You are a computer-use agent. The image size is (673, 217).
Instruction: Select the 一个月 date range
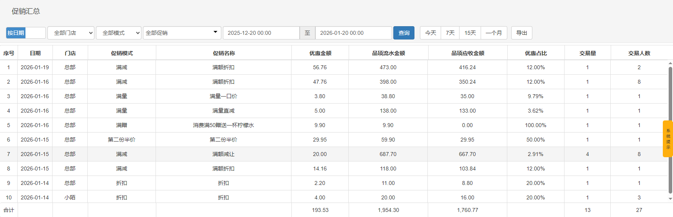[x=494, y=33]
